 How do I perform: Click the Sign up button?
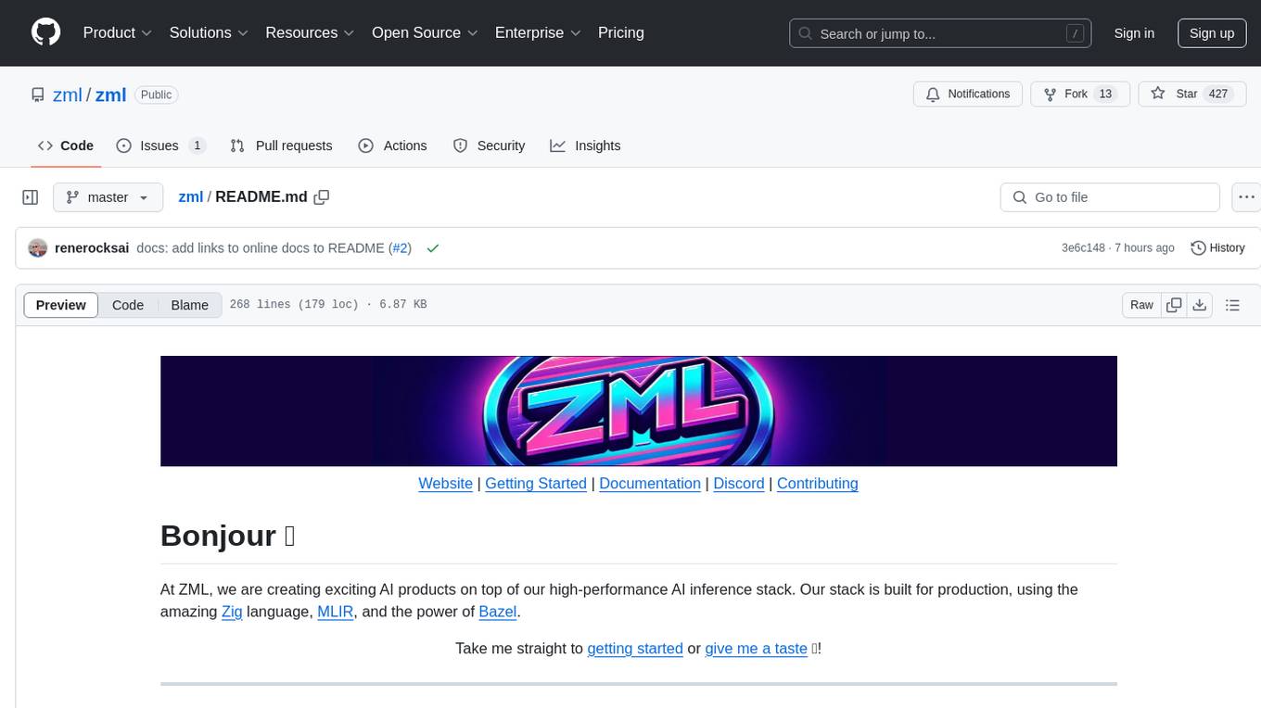tap(1212, 33)
